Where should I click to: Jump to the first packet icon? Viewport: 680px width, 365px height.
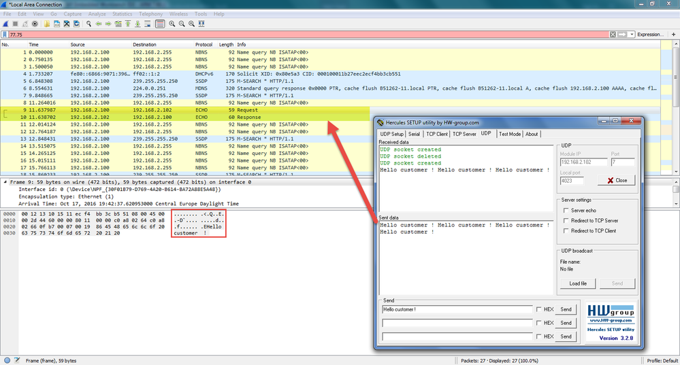coord(128,24)
